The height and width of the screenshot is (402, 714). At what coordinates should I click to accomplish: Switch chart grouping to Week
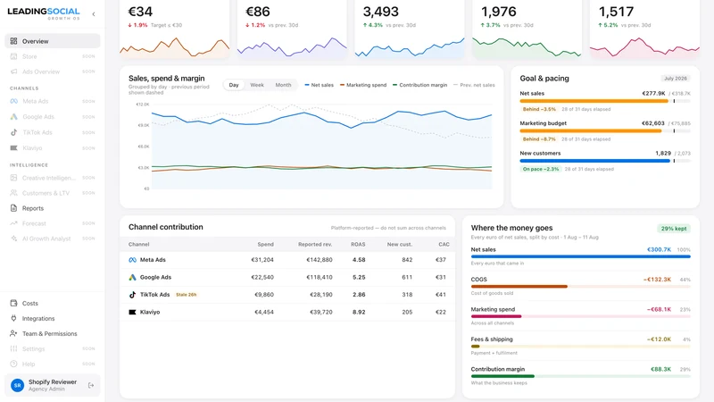coord(257,85)
